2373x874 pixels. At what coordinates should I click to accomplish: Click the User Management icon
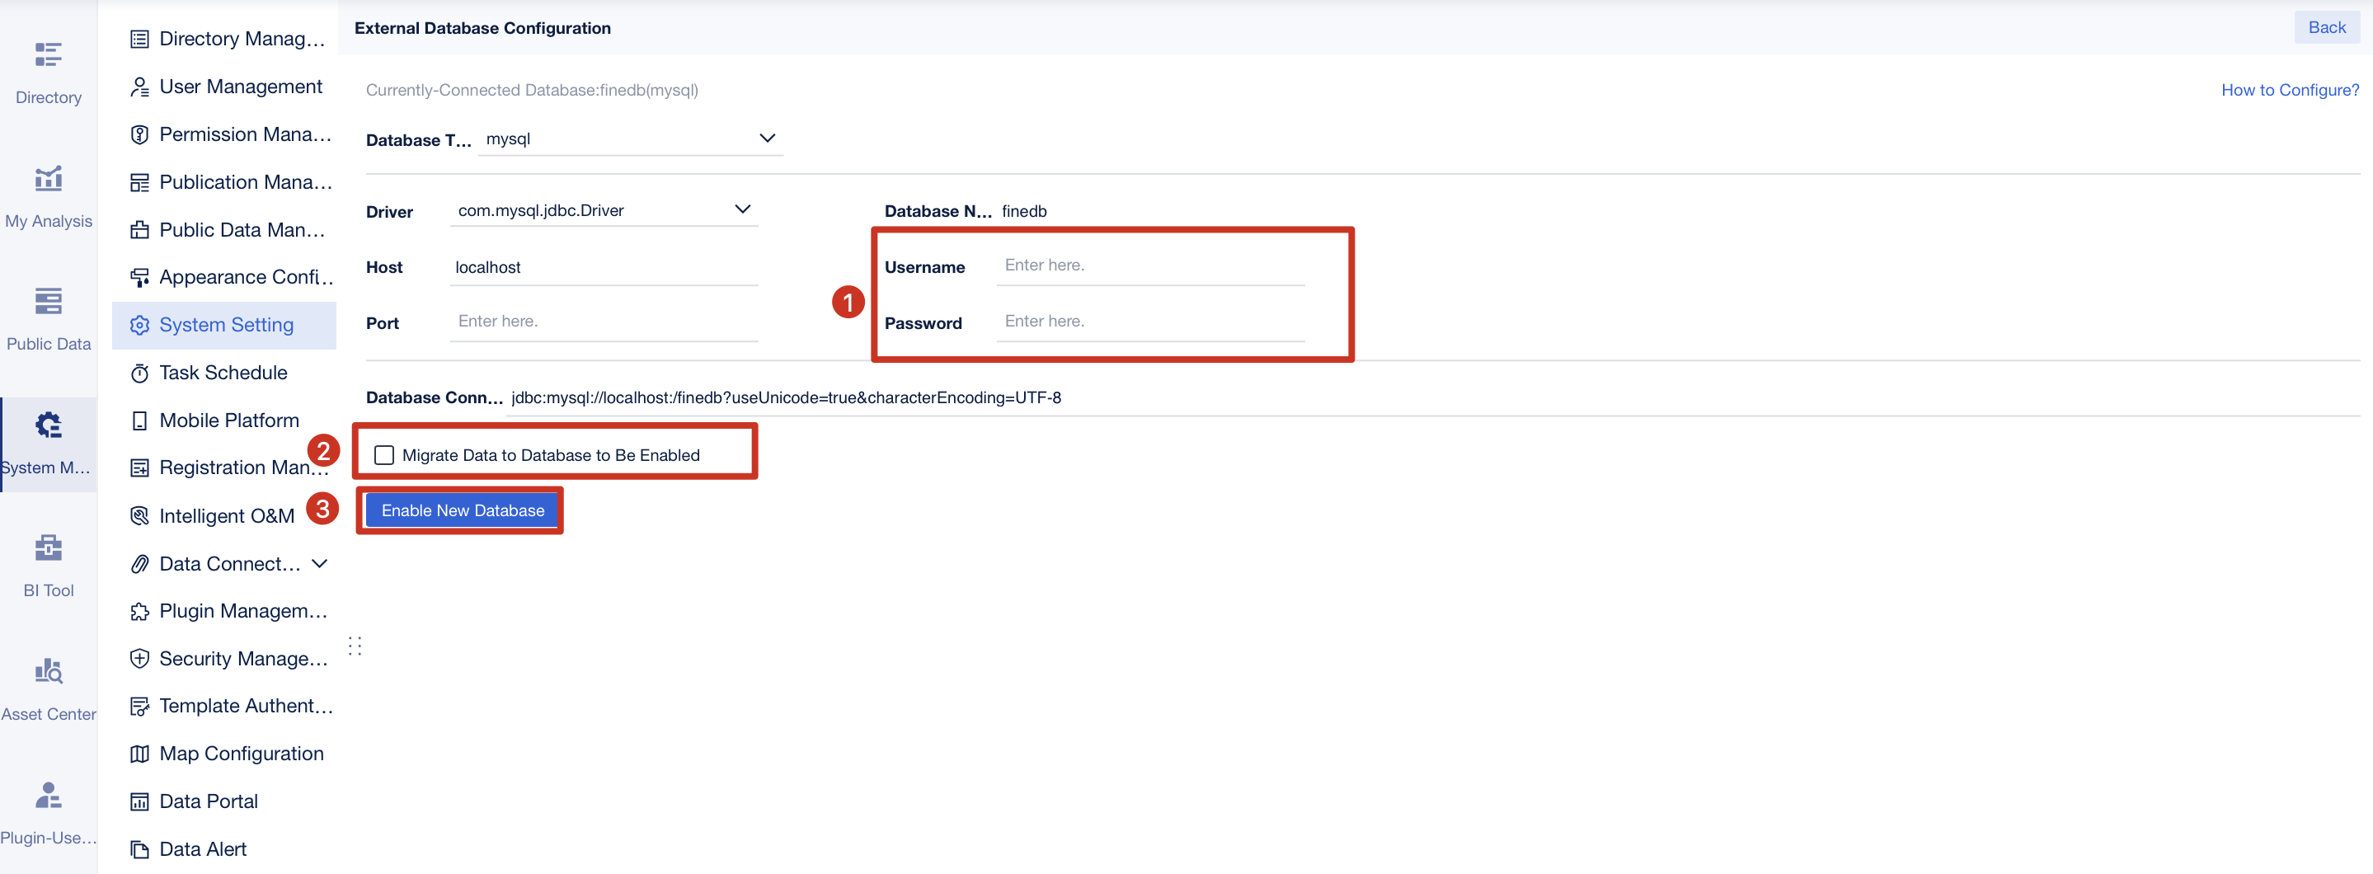[x=139, y=86]
